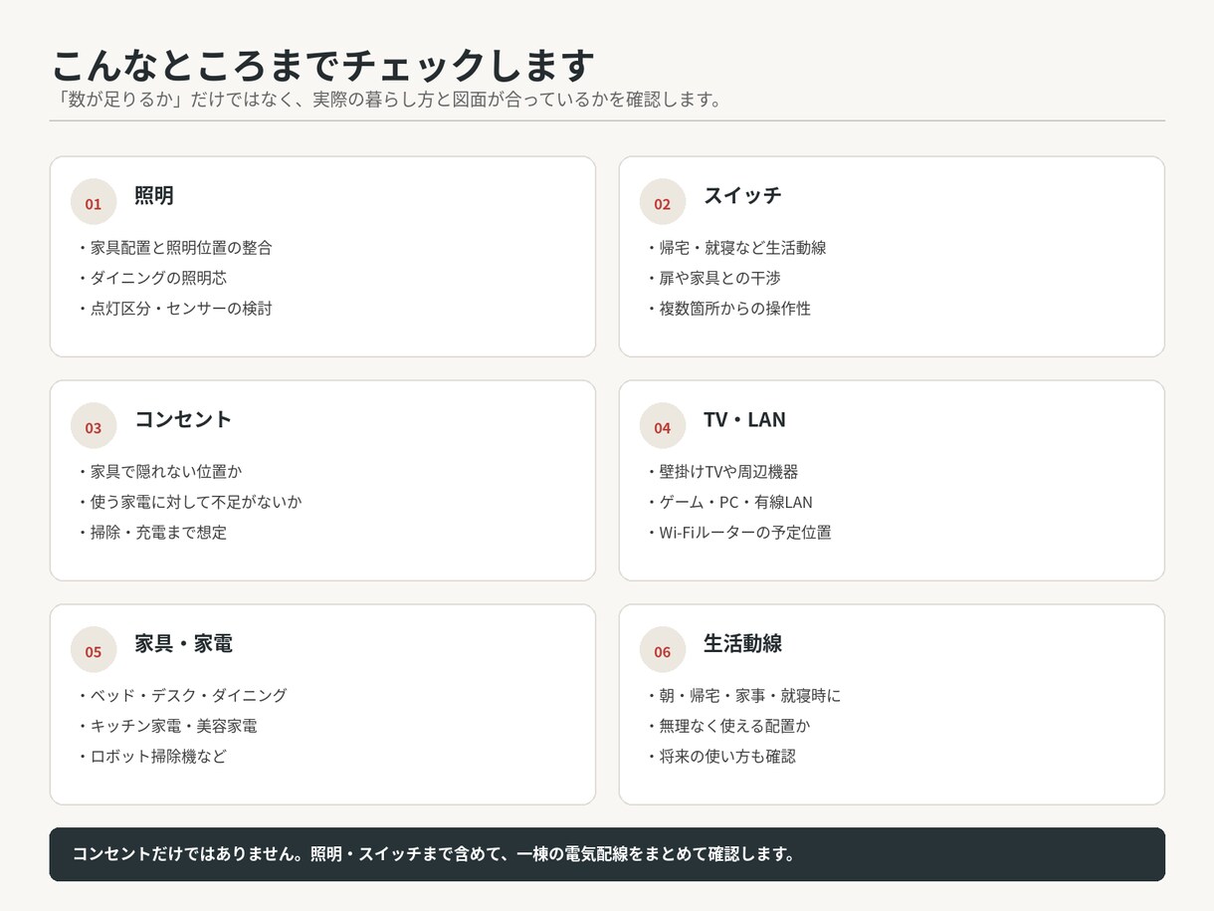Select the 家具・家電 card heading
The width and height of the screenshot is (1214, 911).
click(x=183, y=643)
